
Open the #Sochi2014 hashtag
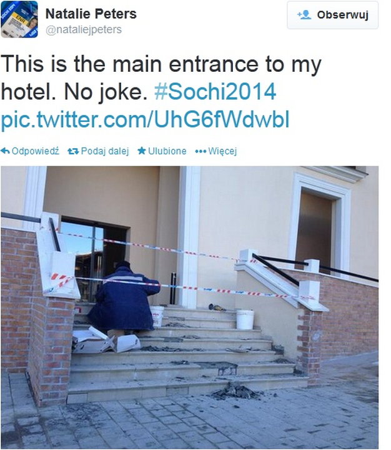(x=215, y=92)
